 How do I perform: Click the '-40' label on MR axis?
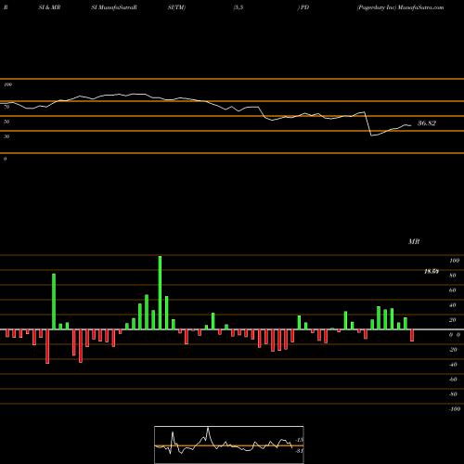tap(453, 365)
